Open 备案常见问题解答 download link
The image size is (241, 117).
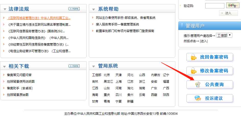point(19,75)
